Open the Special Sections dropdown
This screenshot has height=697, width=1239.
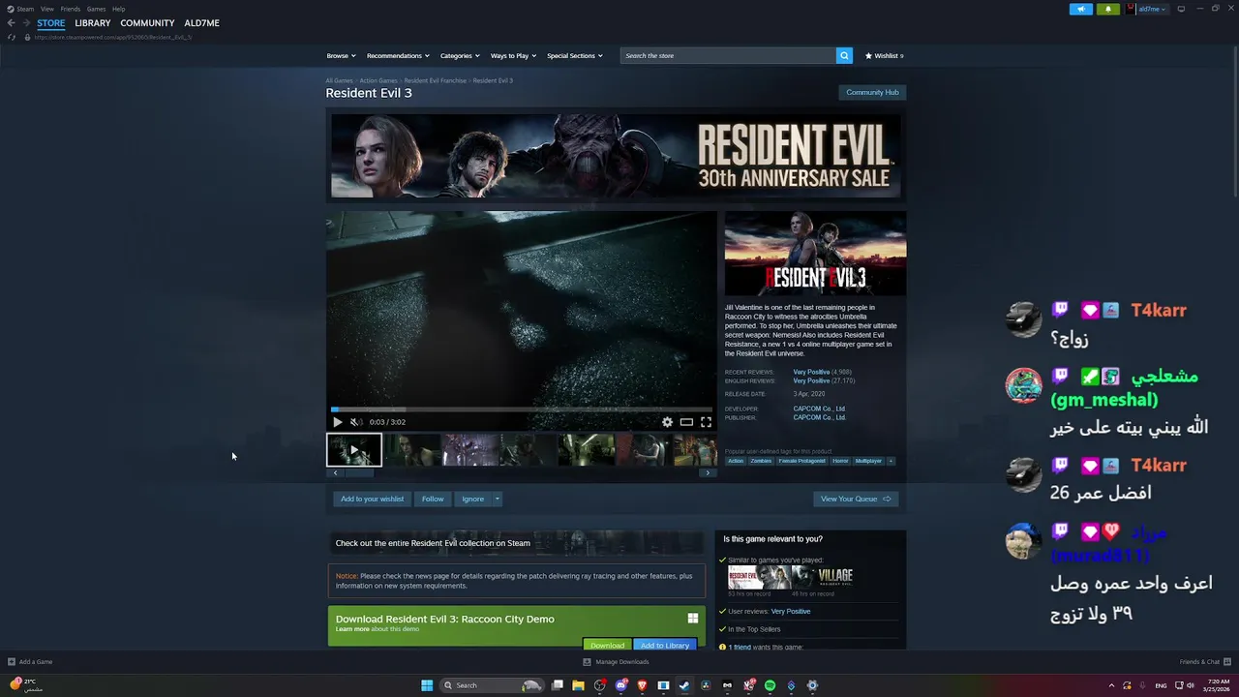point(575,56)
